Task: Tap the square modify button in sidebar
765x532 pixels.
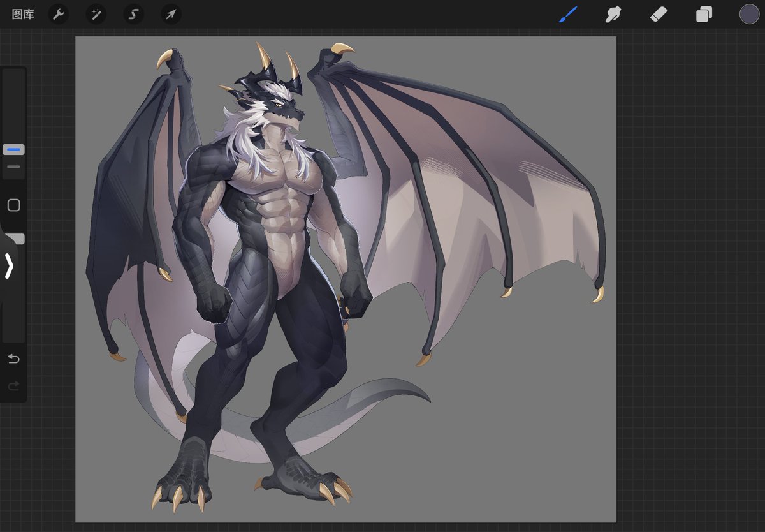Action: click(x=13, y=205)
